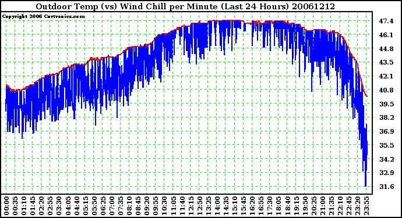402x218 pixels.
Task: Click the 04:05 time axis label
Action: point(68,206)
